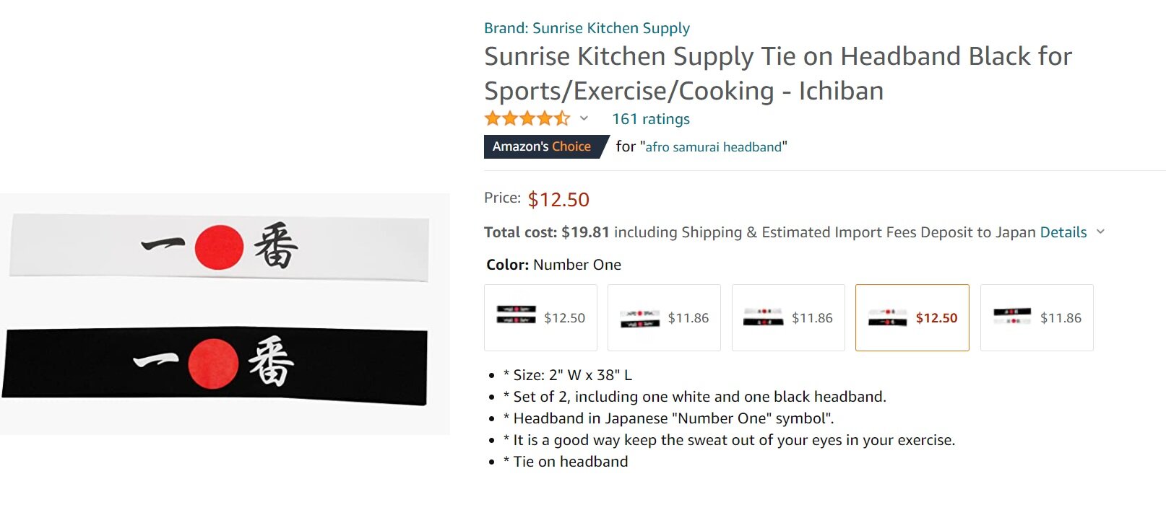Follow the "afro samurai headband" search link

[x=713, y=147]
